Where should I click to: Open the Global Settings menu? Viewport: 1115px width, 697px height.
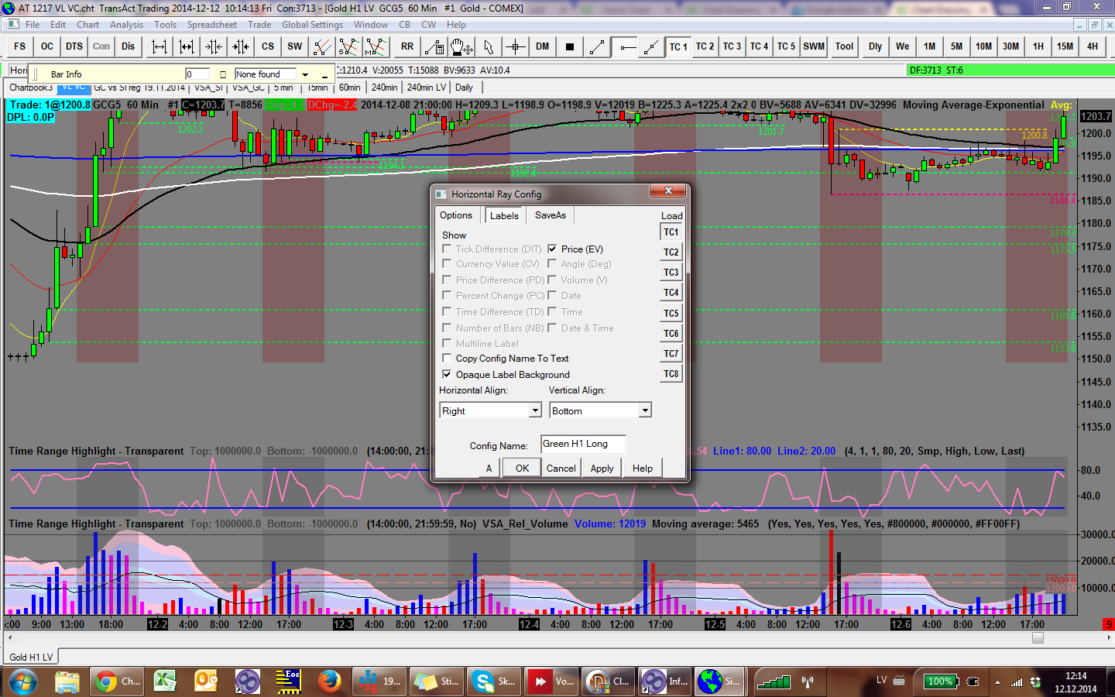tap(312, 25)
